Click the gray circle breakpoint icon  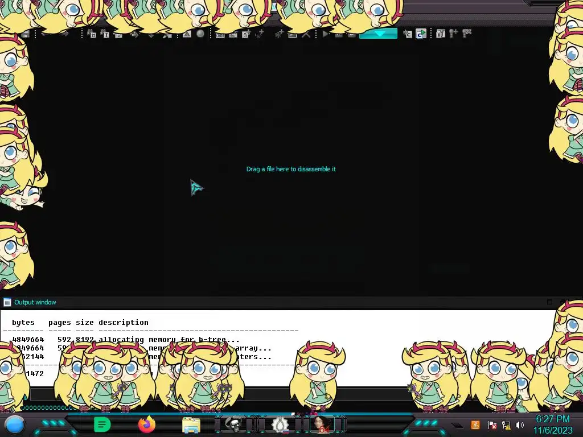click(200, 34)
